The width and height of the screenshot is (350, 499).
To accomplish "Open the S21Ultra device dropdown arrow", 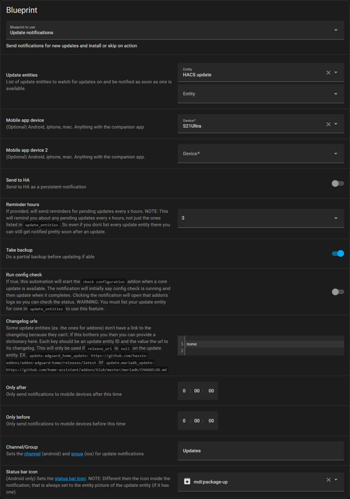I will click(336, 124).
